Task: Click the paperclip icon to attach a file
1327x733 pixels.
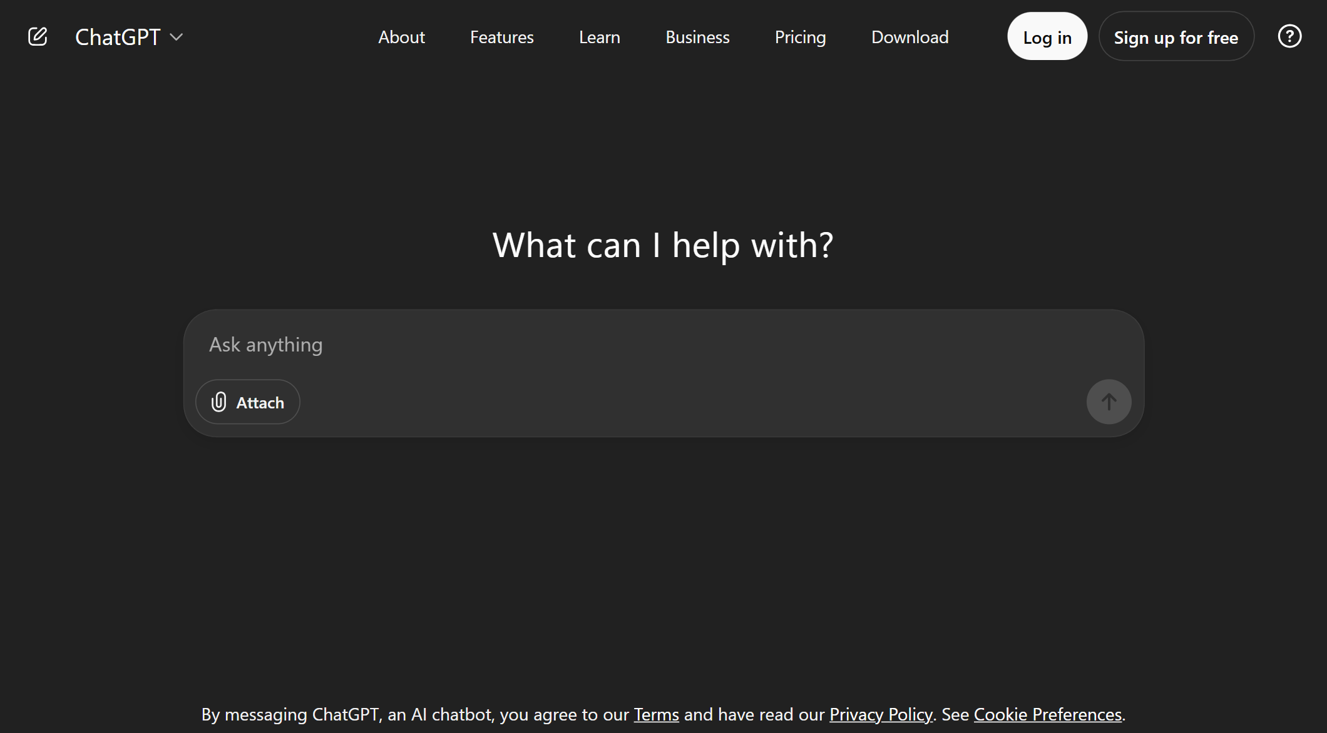Action: [218, 402]
